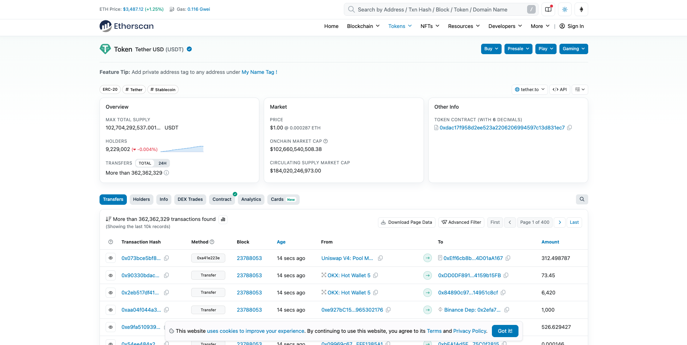Preview transaction 0x2eb517df41... with eye icon
This screenshot has height=345, width=687.
click(x=111, y=293)
